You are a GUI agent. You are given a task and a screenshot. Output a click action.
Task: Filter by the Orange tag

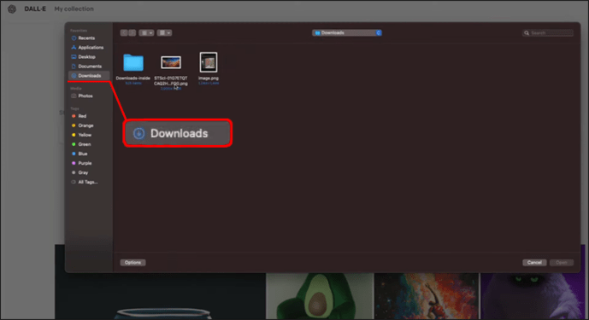pyautogui.click(x=83, y=125)
